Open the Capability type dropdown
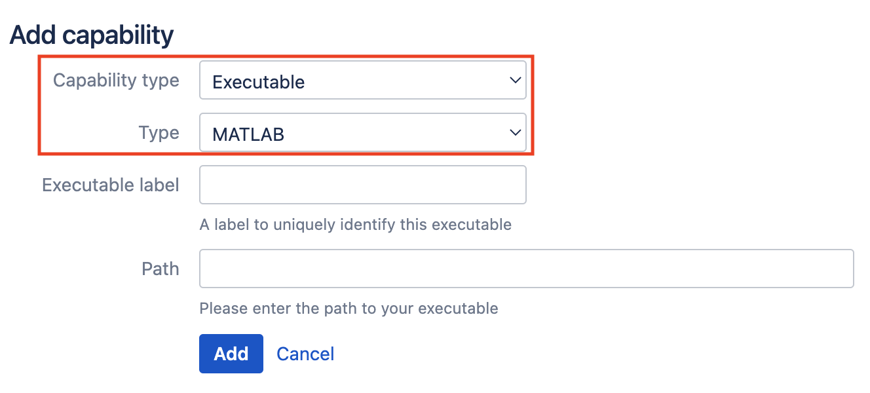Viewport: 870px width, 393px height. 362,81
